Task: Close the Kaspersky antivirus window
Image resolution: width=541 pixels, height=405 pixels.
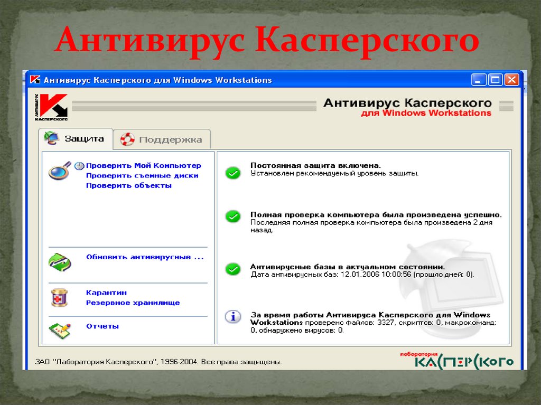Action: pyautogui.click(x=511, y=80)
